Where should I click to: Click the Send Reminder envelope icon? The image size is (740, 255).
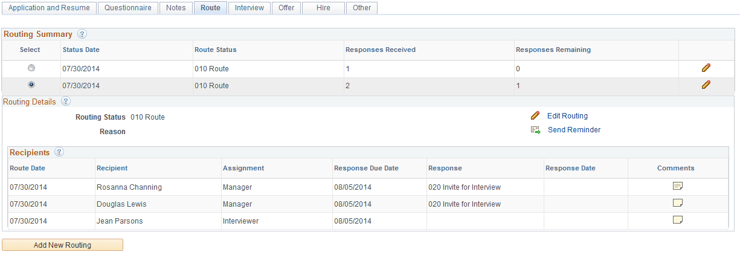tap(535, 129)
